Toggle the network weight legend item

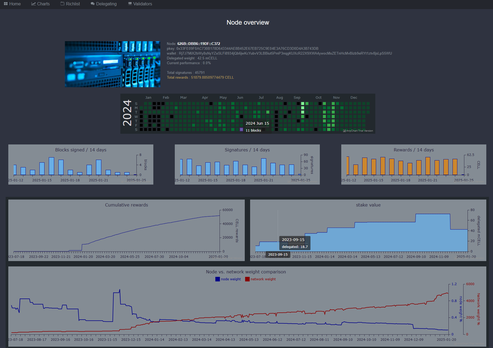tap(260, 279)
